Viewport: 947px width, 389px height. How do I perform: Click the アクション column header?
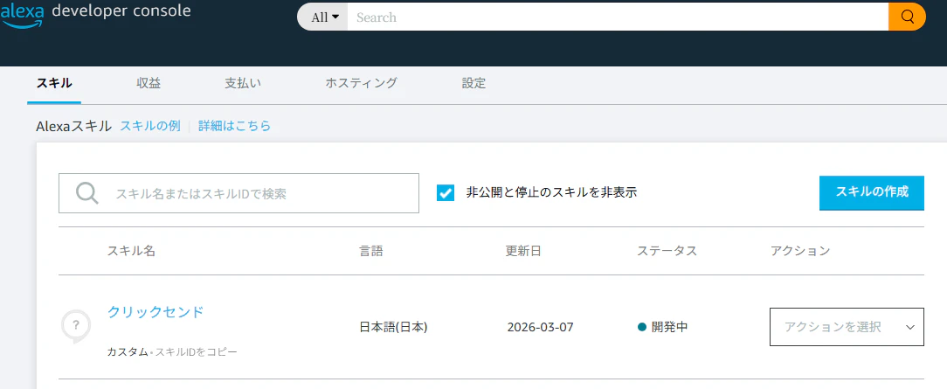801,251
